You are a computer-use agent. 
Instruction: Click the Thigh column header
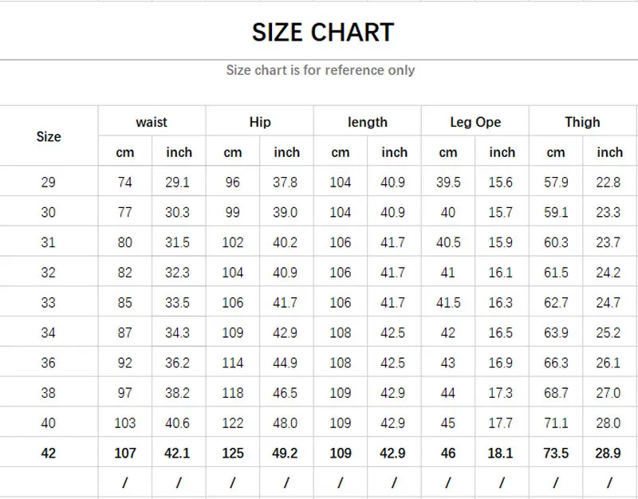pyautogui.click(x=582, y=122)
